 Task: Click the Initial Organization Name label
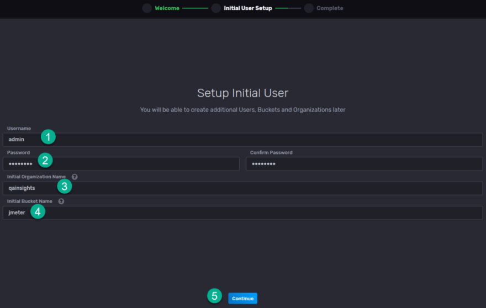click(36, 177)
